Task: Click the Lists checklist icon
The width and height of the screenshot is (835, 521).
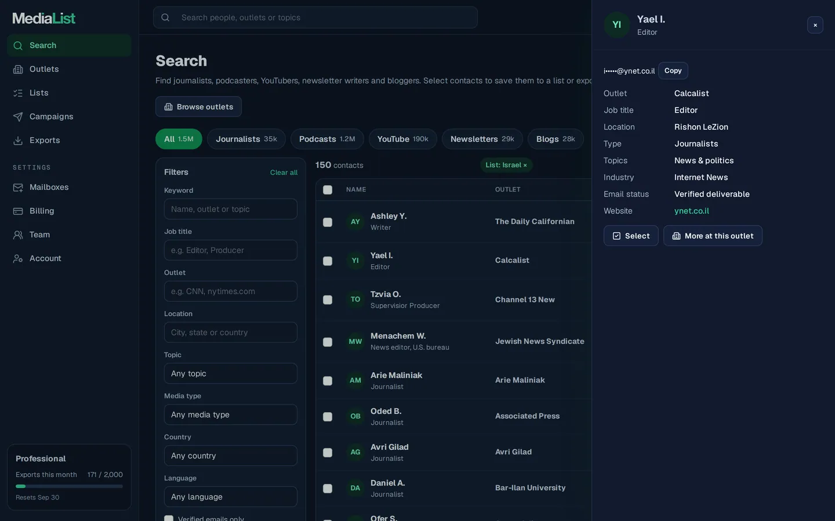Action: (18, 93)
